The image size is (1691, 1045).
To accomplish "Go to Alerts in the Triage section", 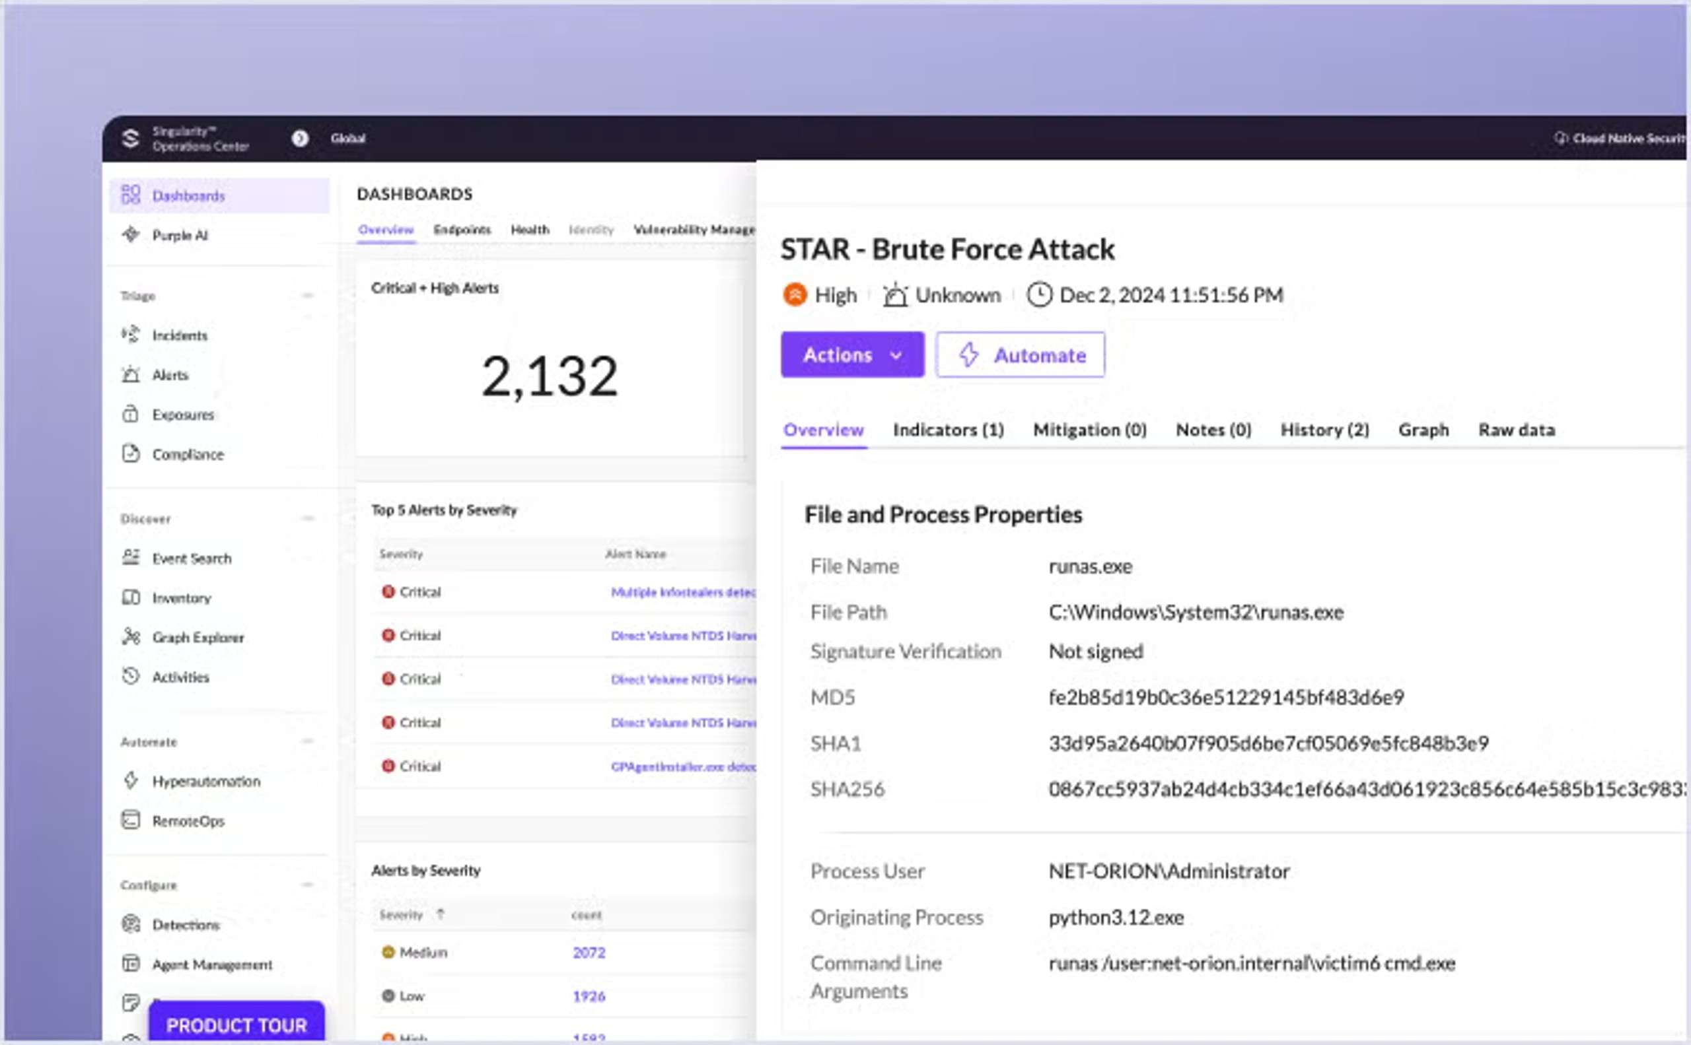I will click(170, 374).
